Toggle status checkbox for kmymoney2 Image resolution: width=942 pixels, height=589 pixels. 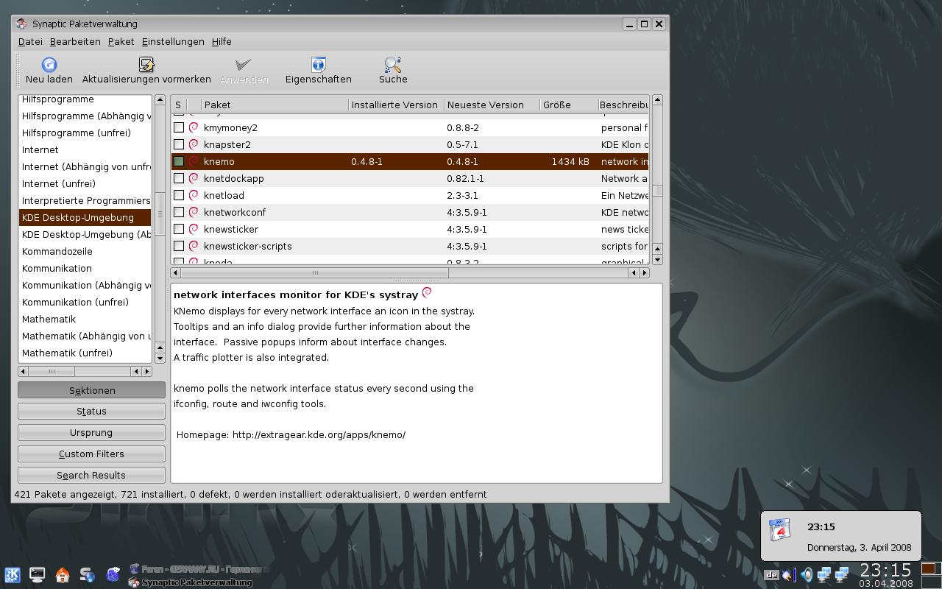(x=179, y=127)
